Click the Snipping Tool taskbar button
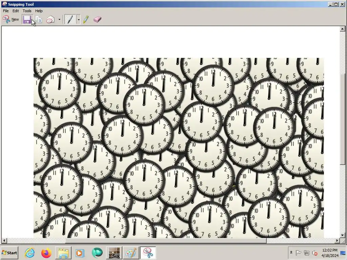The image size is (347, 260). [148, 253]
